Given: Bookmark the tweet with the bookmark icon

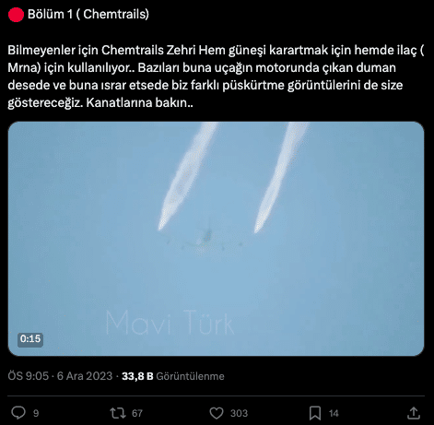Looking at the screenshot, I should 315,413.
